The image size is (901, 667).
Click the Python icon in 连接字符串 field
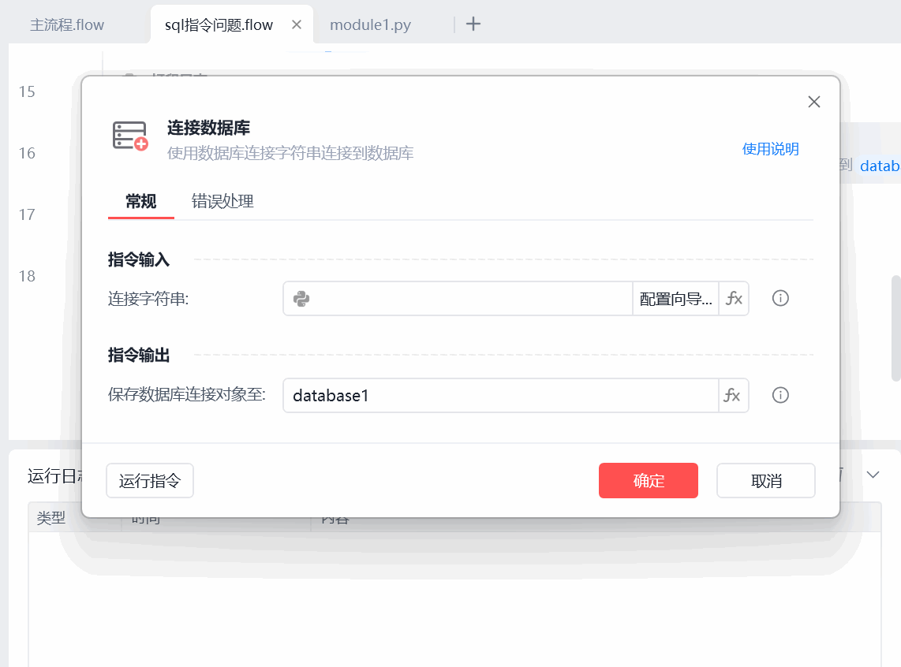[x=301, y=299]
